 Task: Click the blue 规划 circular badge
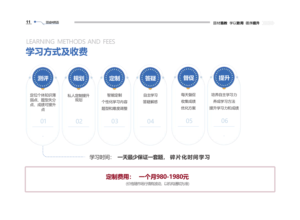point(79,78)
